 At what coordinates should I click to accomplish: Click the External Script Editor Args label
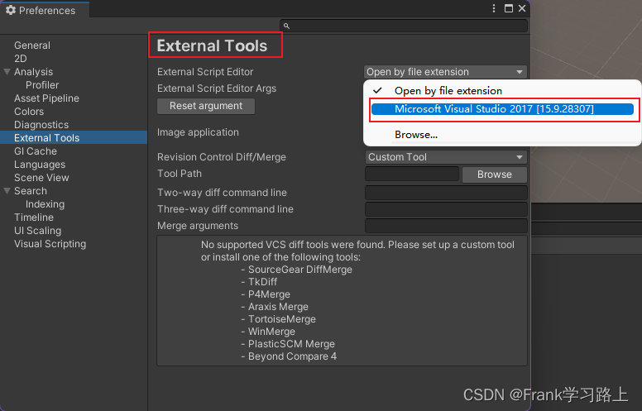[x=217, y=88]
